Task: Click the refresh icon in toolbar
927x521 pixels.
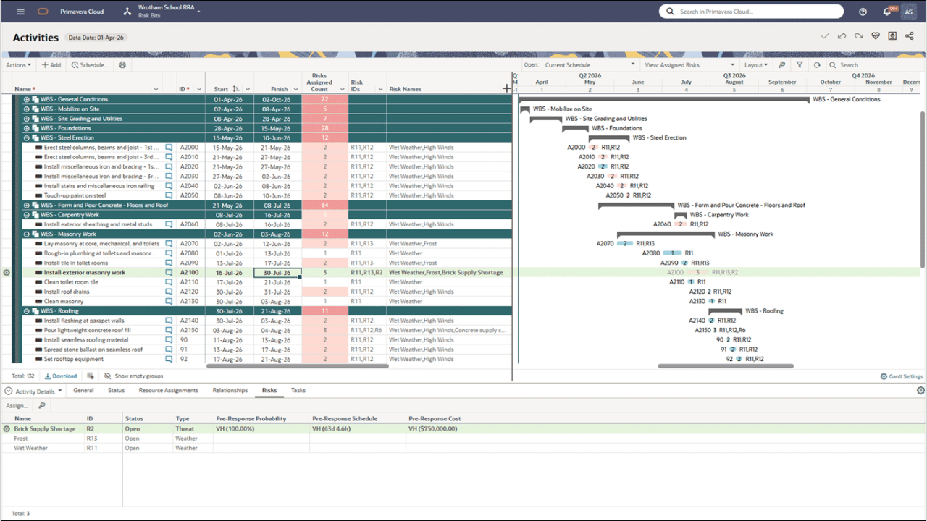Action: point(817,65)
